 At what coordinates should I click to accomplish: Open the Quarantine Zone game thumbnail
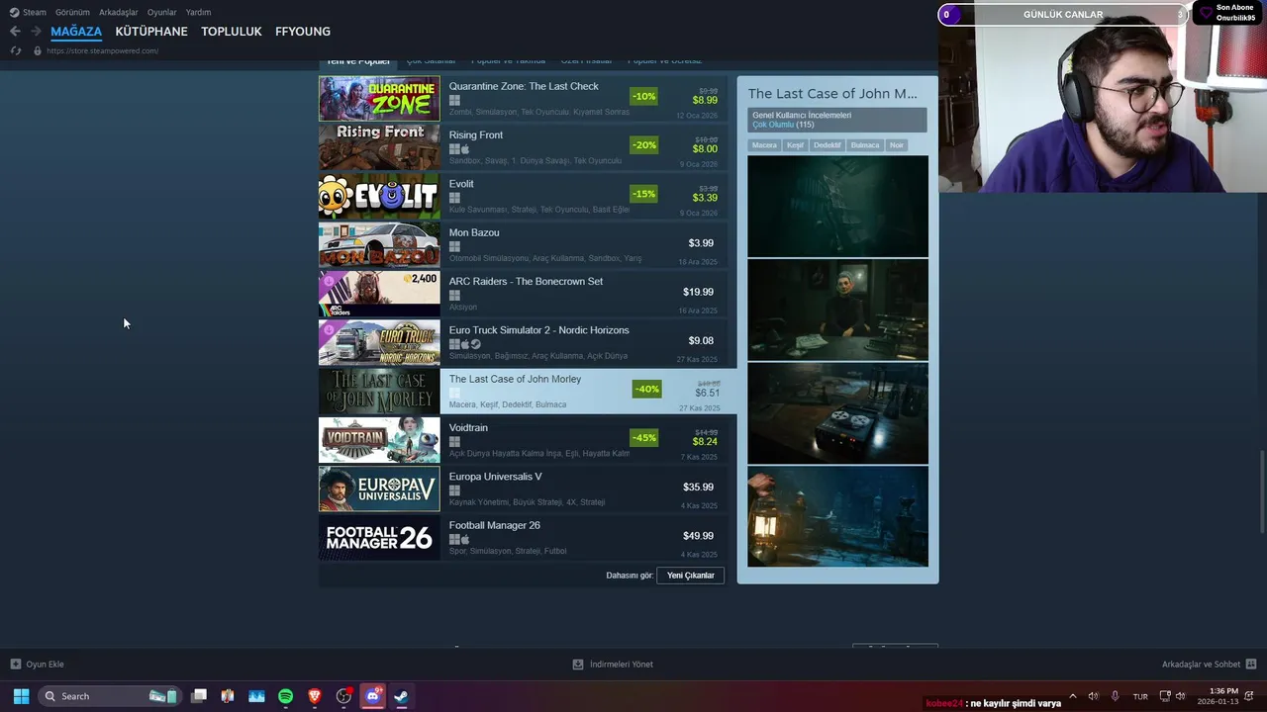[379, 99]
